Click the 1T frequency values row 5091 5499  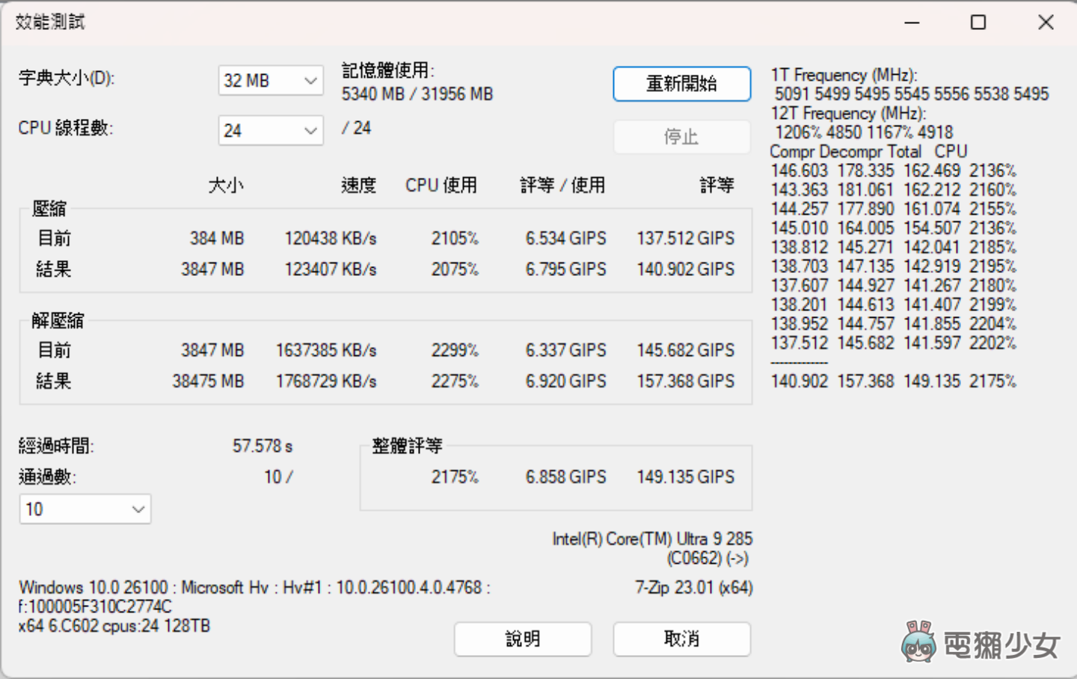[x=912, y=94]
